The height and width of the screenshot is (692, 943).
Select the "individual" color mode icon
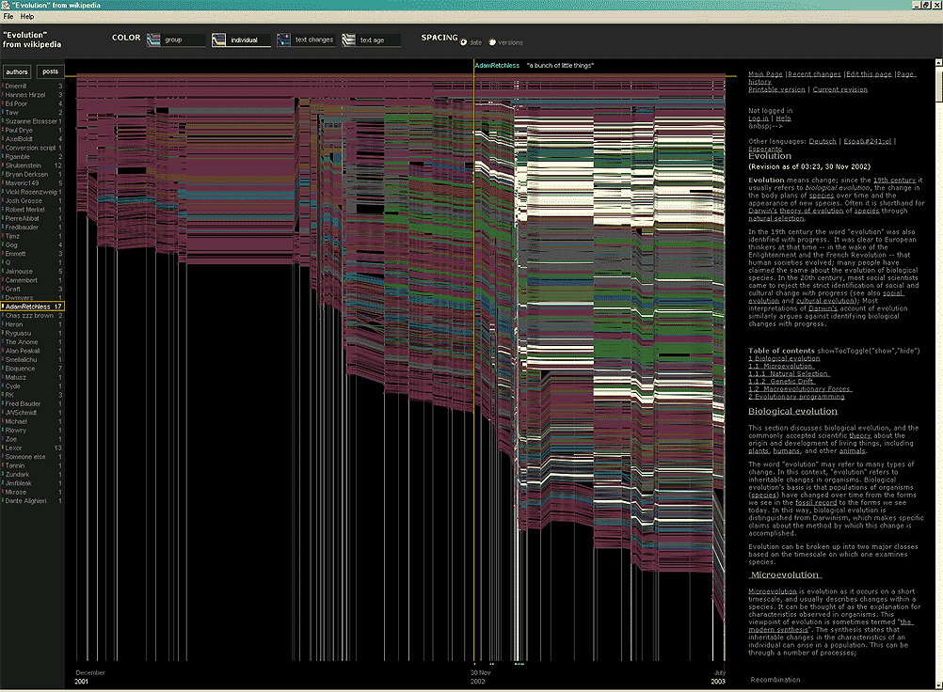tap(218, 38)
